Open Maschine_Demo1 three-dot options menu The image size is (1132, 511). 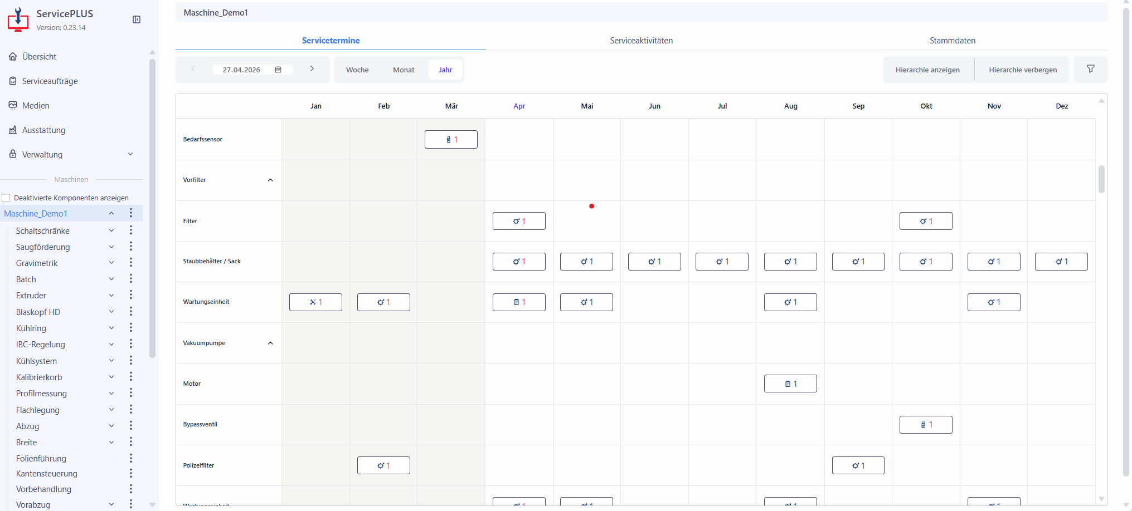[x=131, y=213]
